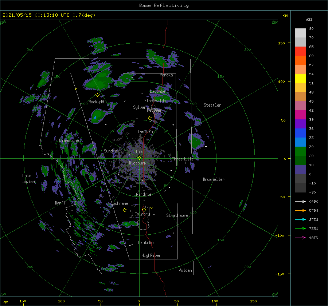Pick the bright yellow 51-54 dBZ legend swatch
The height and width of the screenshot is (306, 328).
(x=300, y=78)
